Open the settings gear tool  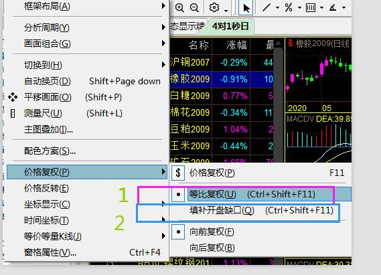click(214, 7)
